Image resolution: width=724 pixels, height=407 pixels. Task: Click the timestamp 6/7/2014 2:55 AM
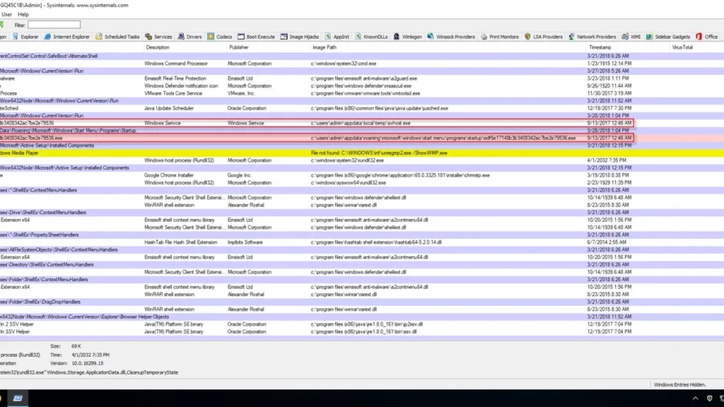point(606,242)
